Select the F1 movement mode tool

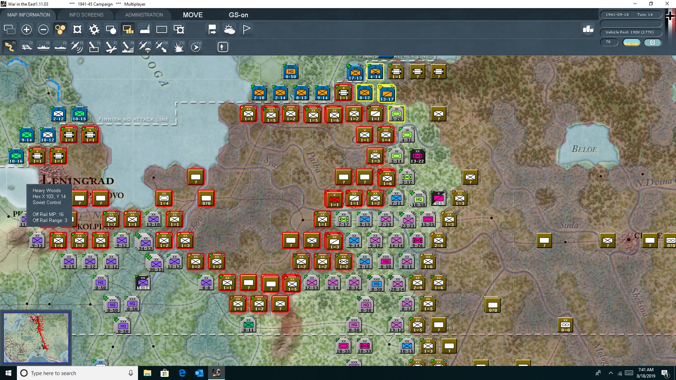(9, 46)
